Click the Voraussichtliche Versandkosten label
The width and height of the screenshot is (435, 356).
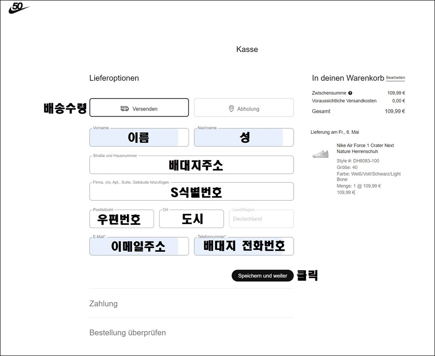[344, 101]
